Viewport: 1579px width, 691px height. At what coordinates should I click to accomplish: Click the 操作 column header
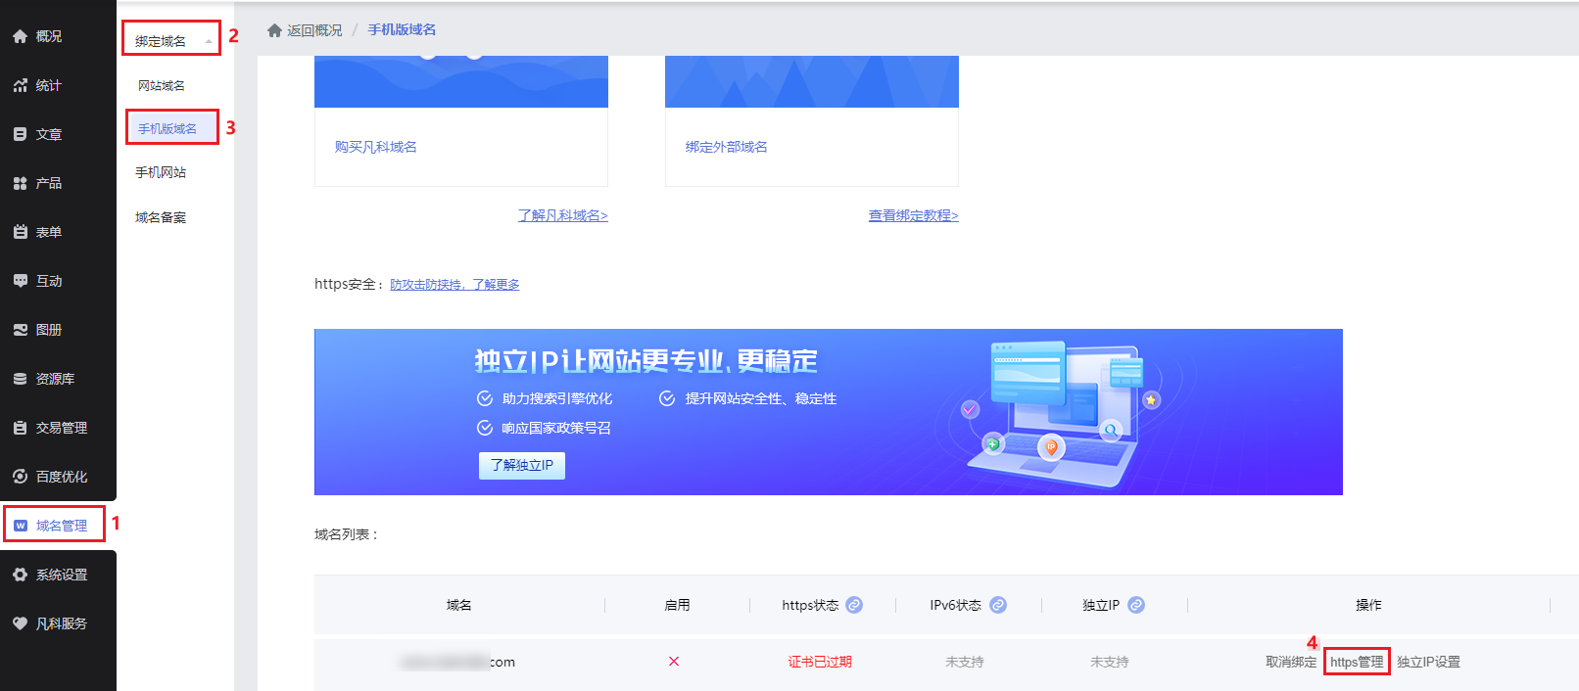(x=1368, y=606)
